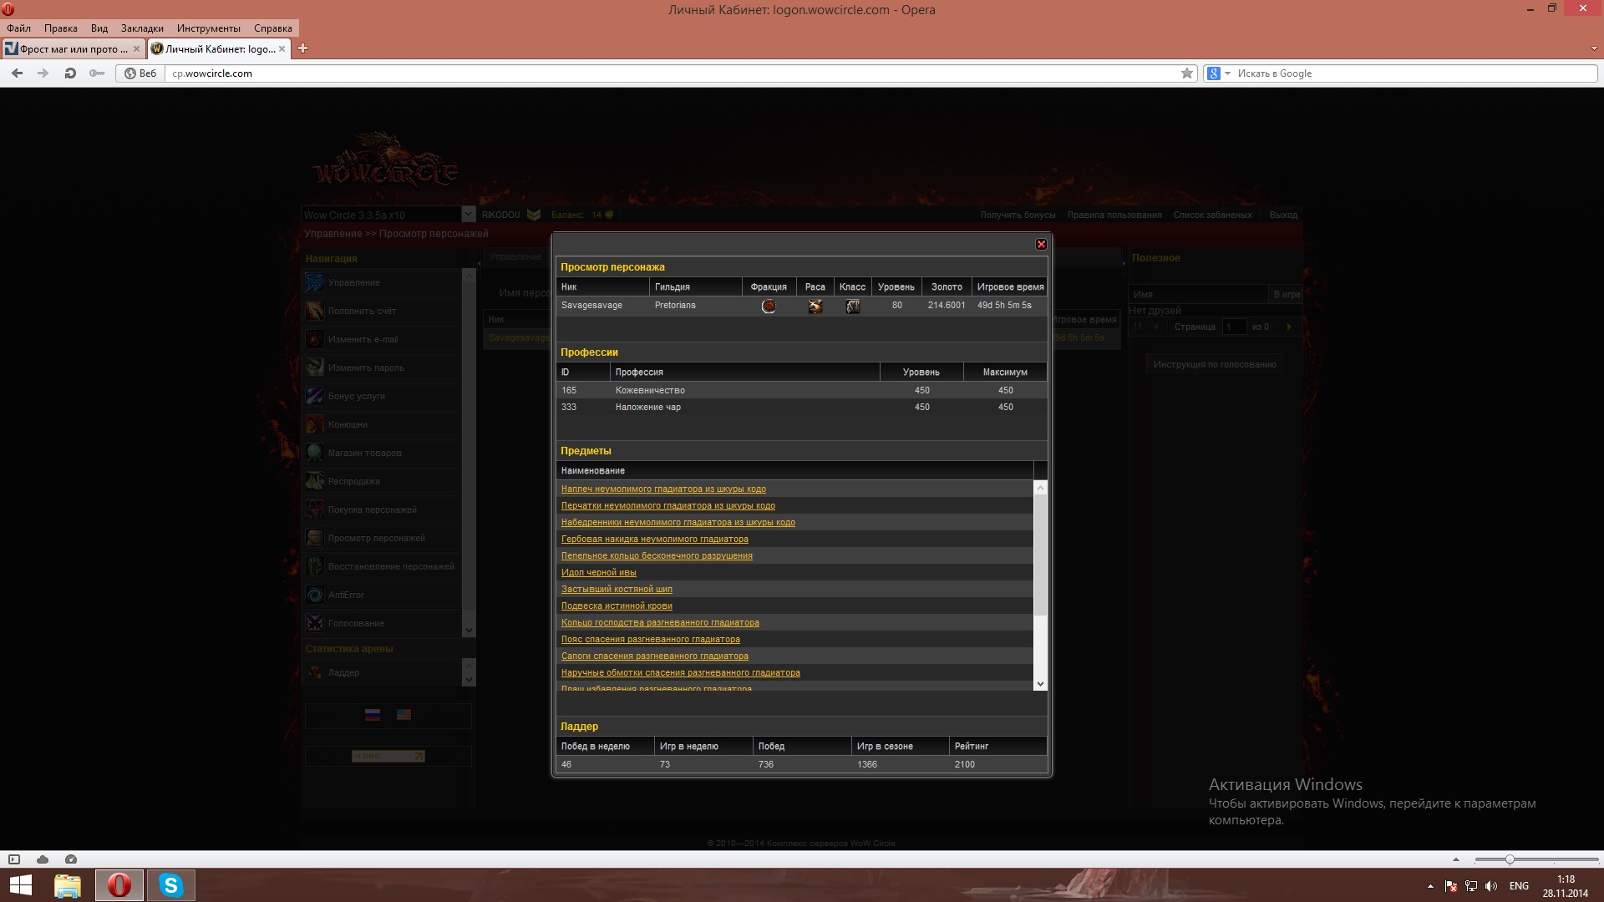Viewport: 1604px width, 902px height.
Task: Open the Windows Start button
Action: point(20,885)
